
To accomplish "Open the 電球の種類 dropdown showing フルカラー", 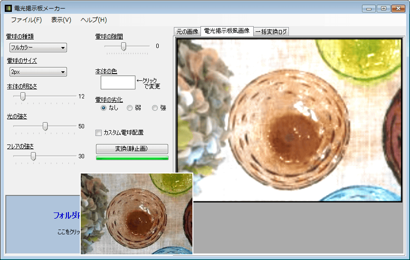I will [x=38, y=48].
